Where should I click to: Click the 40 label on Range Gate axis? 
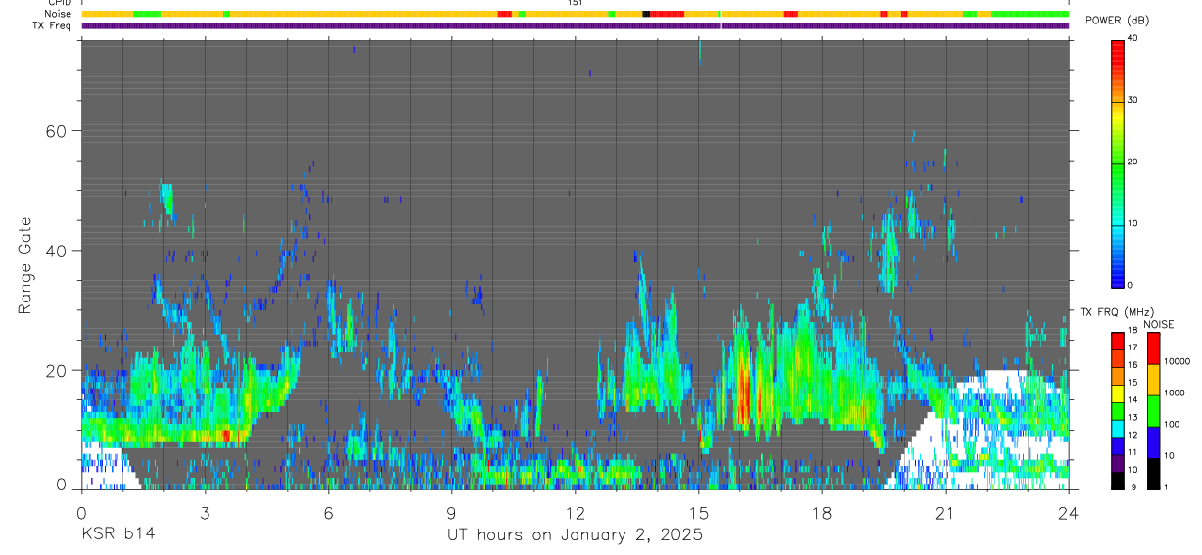tap(55, 251)
